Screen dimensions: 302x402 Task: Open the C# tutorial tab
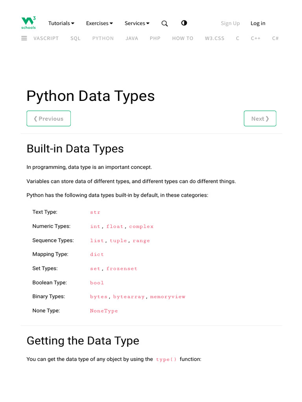click(x=275, y=38)
